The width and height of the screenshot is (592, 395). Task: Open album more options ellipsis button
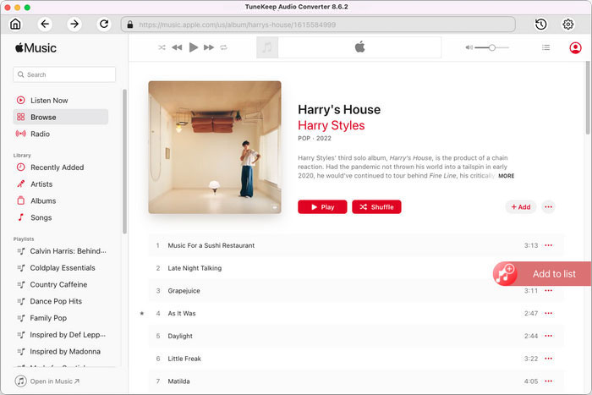click(548, 207)
